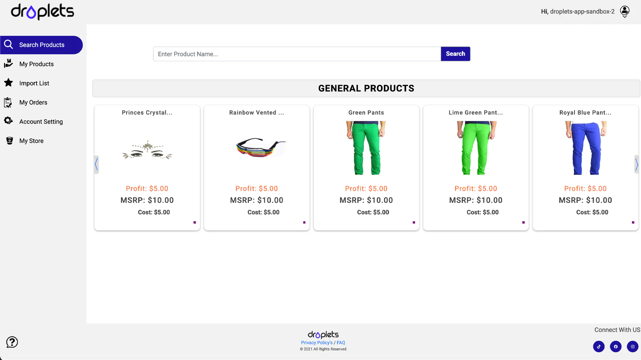
Task: Click the Import List star icon
Action: 8,83
